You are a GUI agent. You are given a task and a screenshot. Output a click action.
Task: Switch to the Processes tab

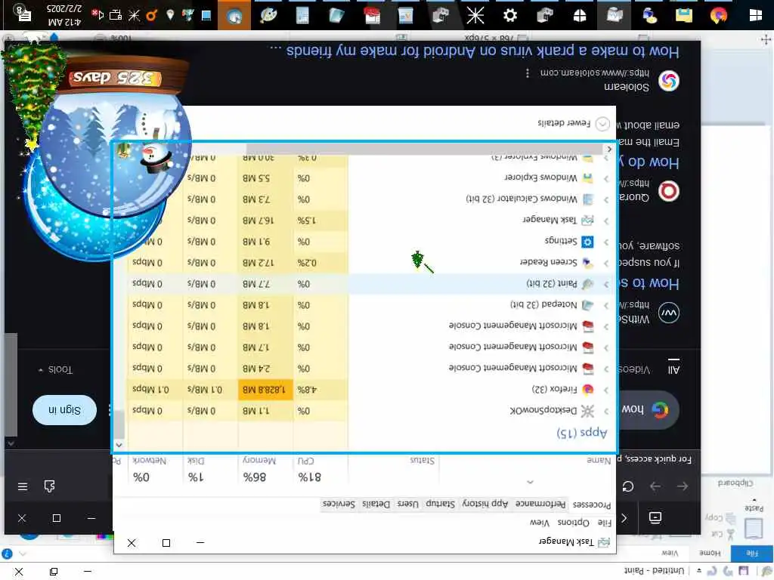tap(591, 505)
